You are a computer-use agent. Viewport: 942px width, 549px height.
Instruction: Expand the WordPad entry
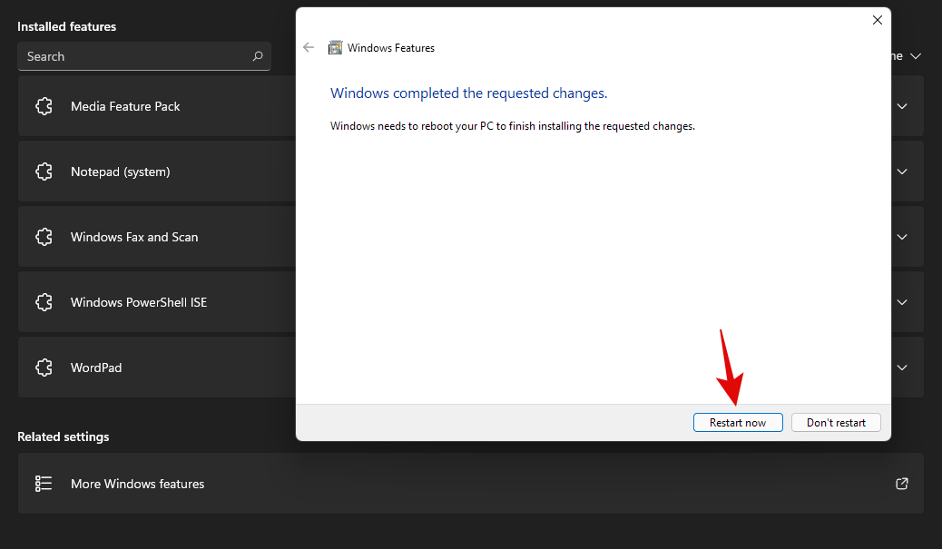[902, 368]
